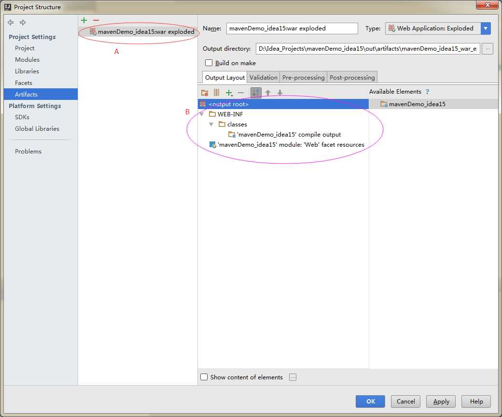Click the move down arrow icon
The width and height of the screenshot is (502, 417).
point(280,93)
